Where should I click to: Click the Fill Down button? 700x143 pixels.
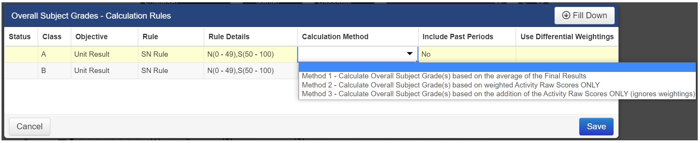click(x=584, y=16)
